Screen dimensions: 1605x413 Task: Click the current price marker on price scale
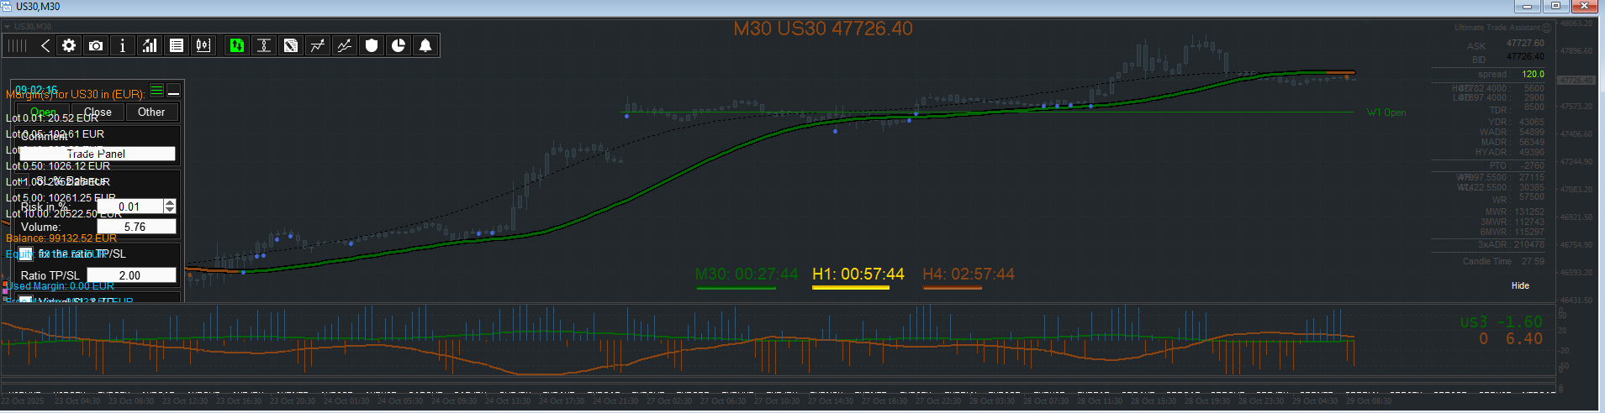pos(1576,81)
